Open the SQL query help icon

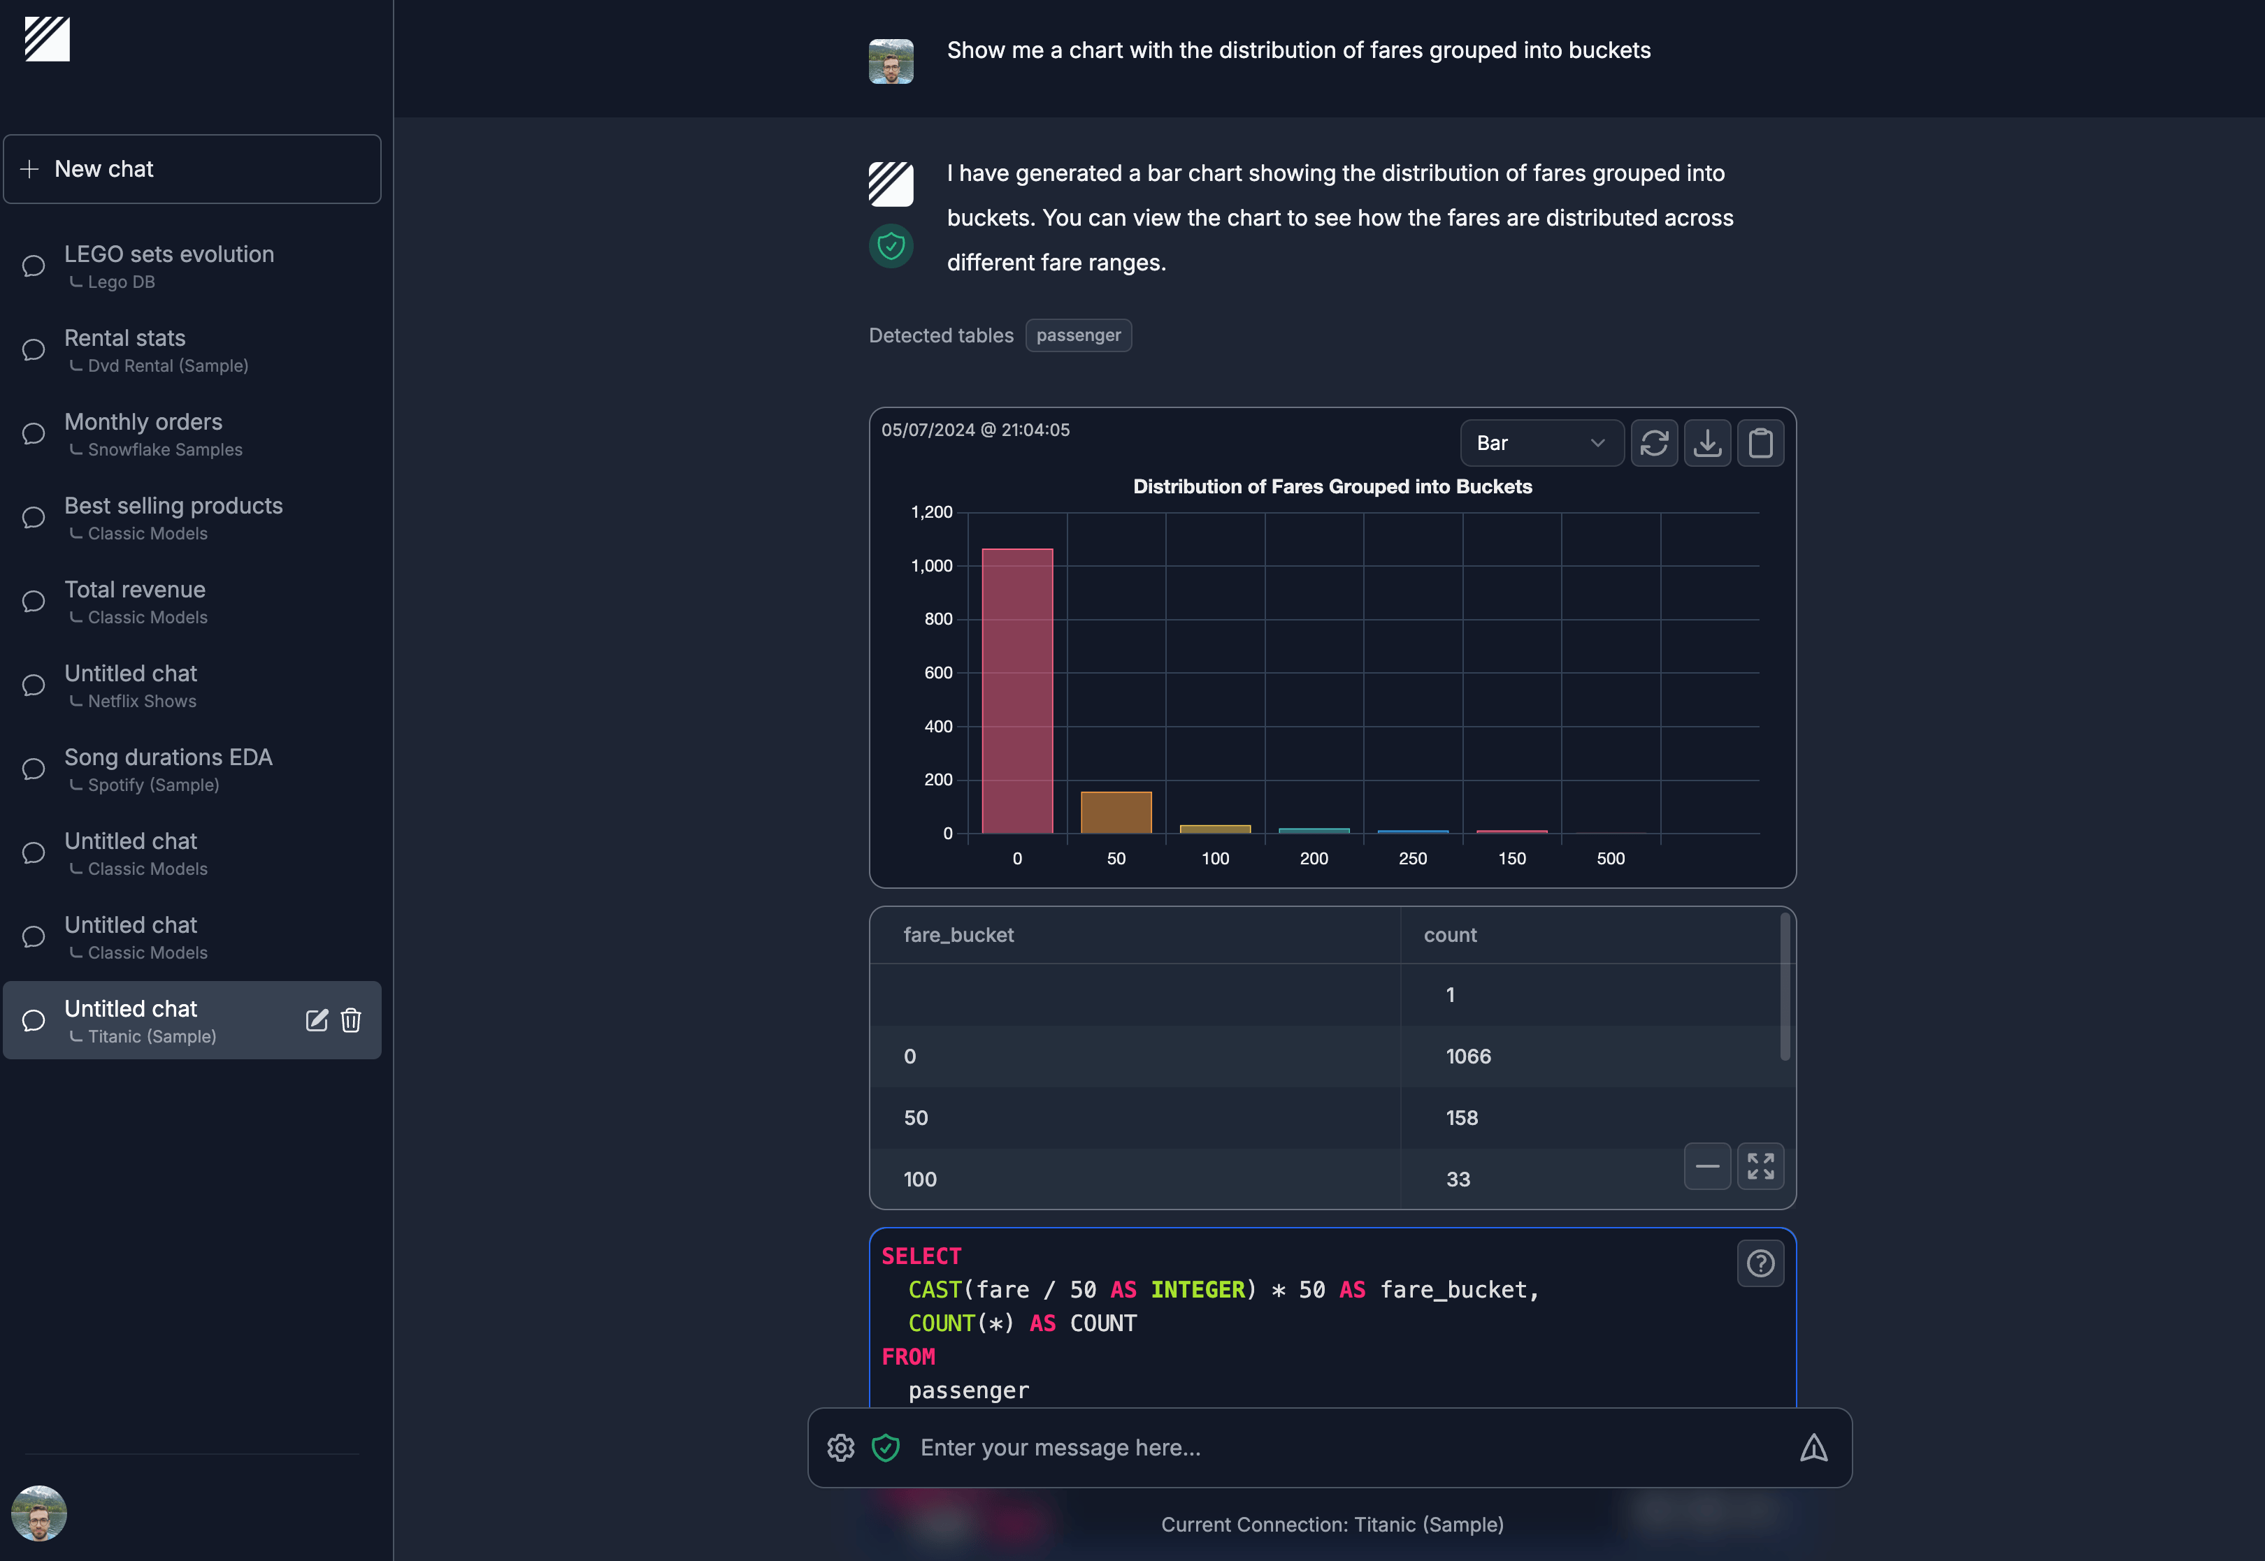pyautogui.click(x=1760, y=1263)
